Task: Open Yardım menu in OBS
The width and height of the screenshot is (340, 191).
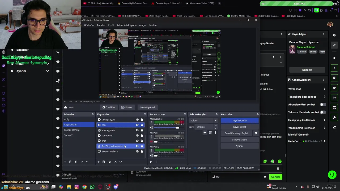Action: [153, 25]
